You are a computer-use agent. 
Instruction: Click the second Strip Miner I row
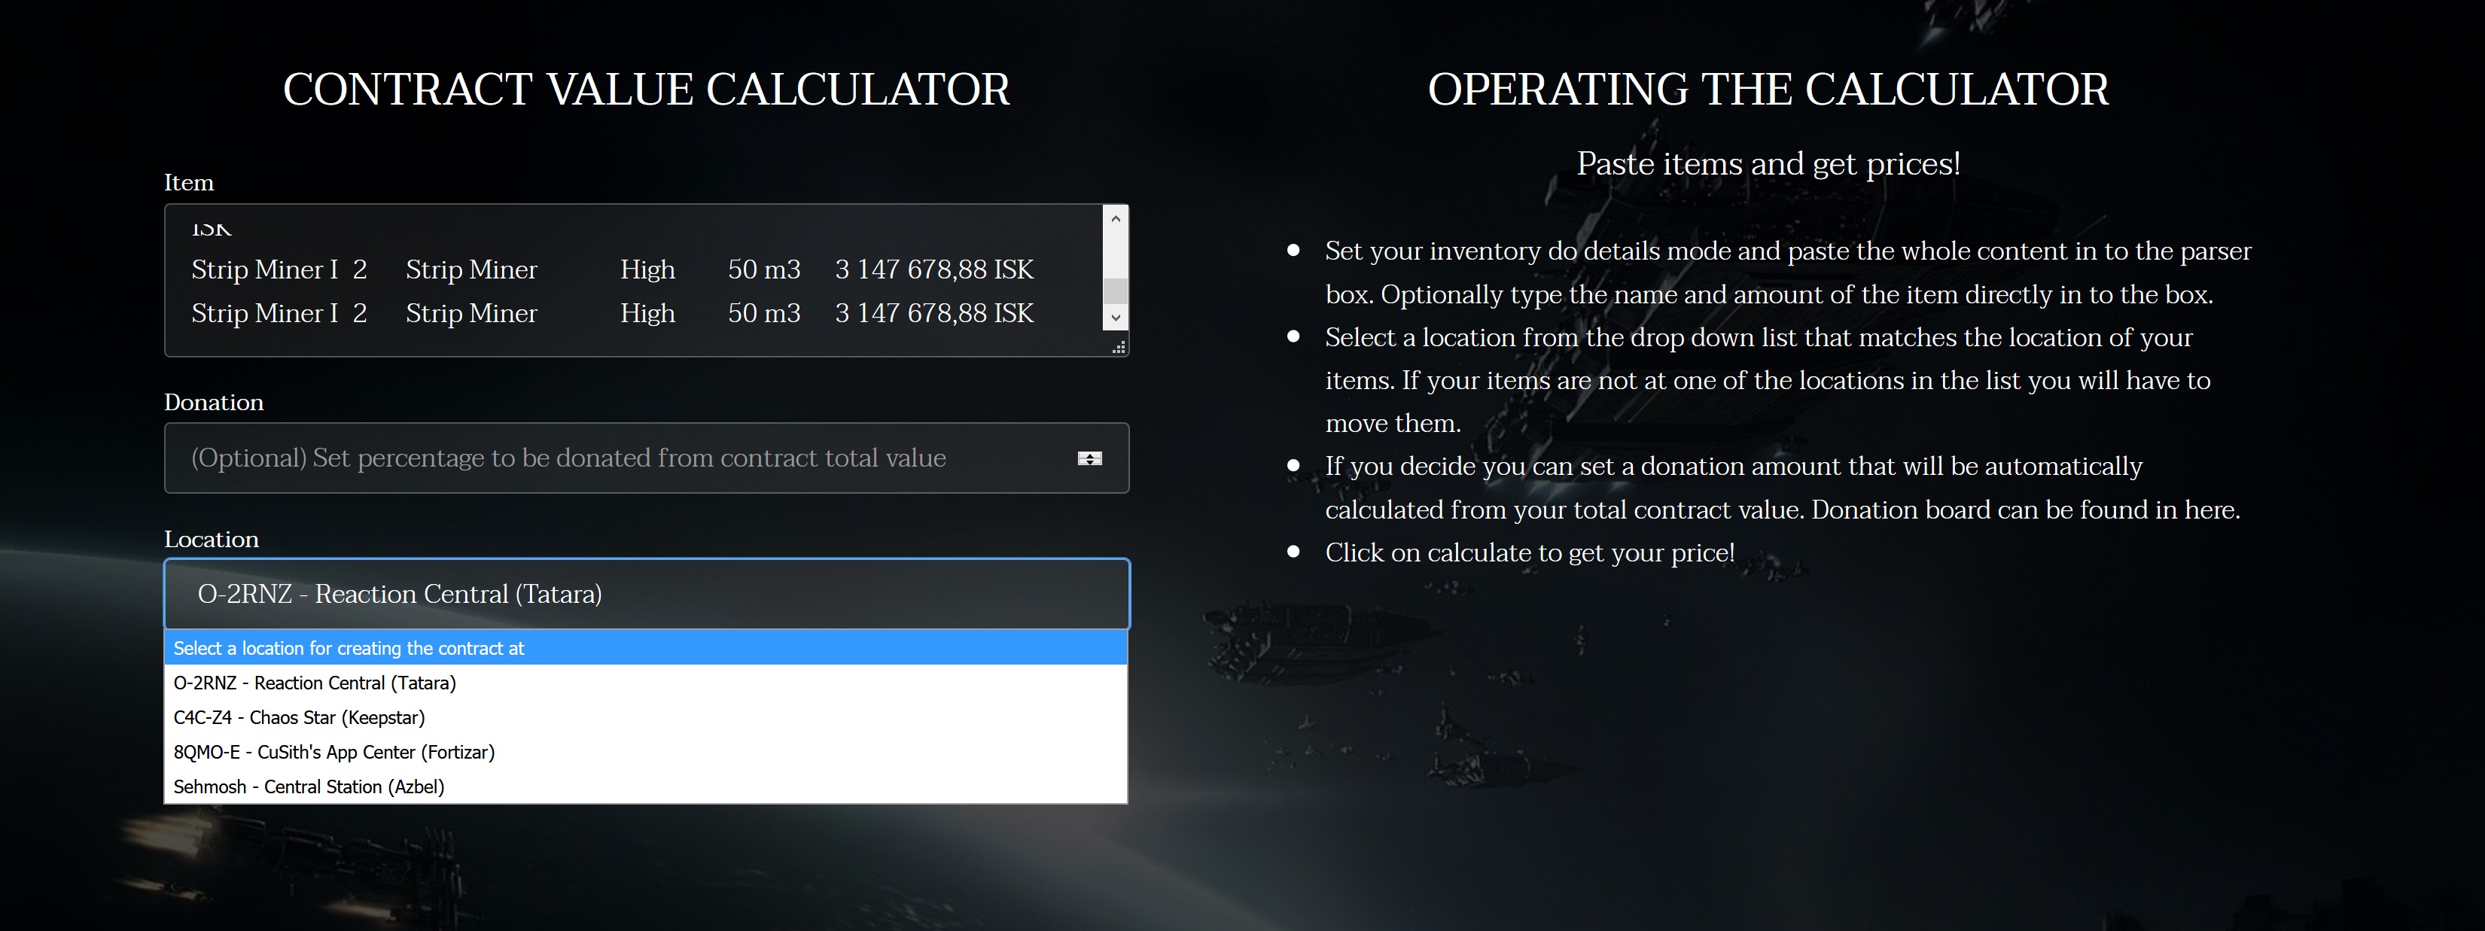(613, 314)
